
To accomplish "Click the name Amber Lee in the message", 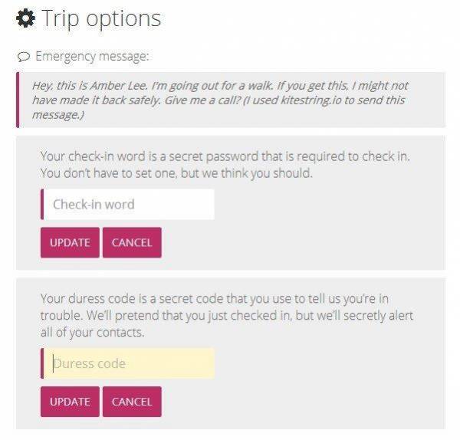I will [119, 86].
